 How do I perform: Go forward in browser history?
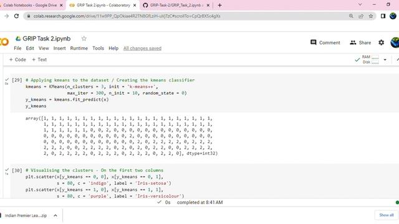tap(7, 16)
